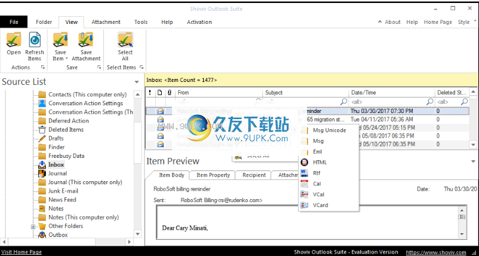This screenshot has height=256, width=479.
Task: Click search magnifier in Subject filter
Action: pyautogui.click(x=343, y=101)
